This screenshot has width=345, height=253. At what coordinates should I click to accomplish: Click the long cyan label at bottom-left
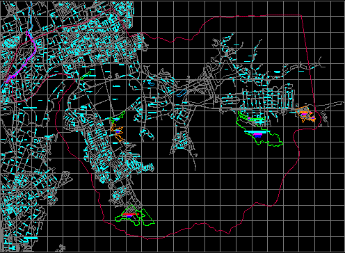pos(31,238)
